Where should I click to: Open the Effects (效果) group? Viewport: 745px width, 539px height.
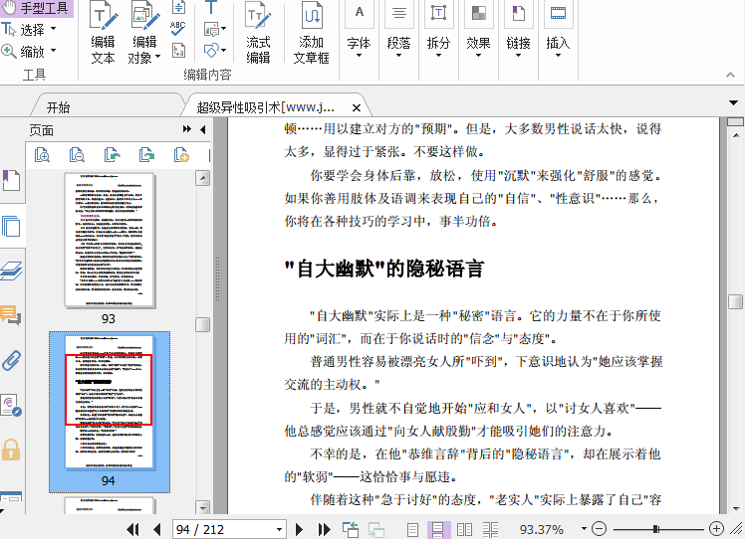coord(478,31)
